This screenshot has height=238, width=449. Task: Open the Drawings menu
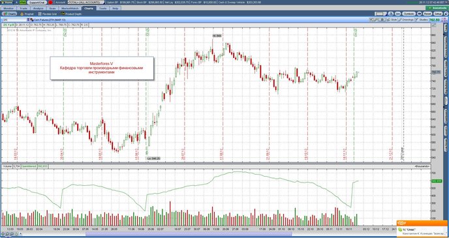pyautogui.click(x=406, y=20)
